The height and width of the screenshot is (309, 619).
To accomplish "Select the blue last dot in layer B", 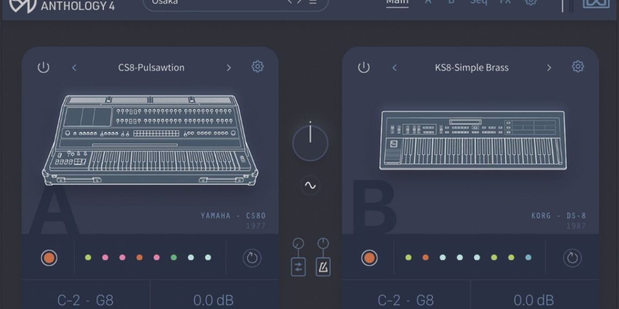I will tap(528, 257).
